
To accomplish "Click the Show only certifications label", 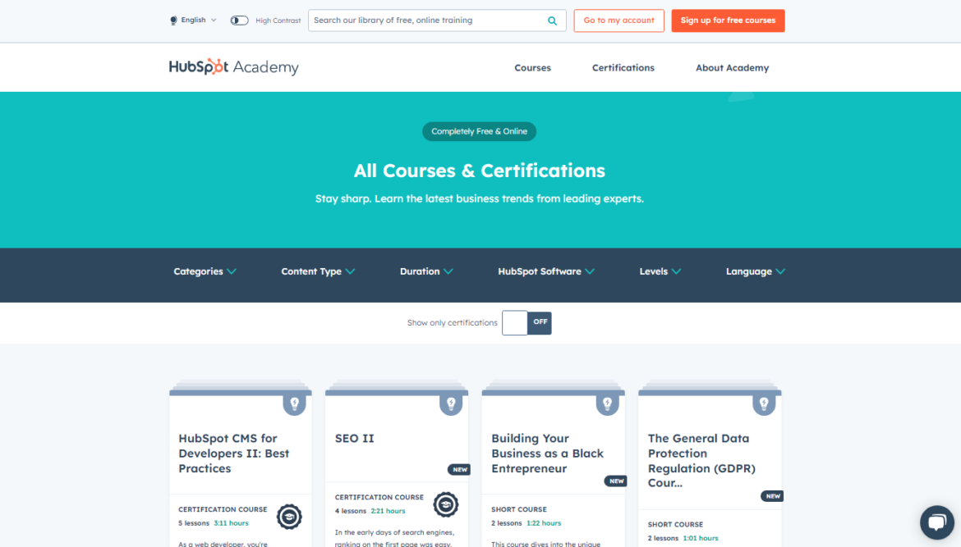I will 453,322.
